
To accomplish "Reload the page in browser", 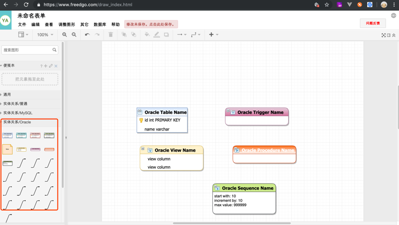I will coord(26,4).
